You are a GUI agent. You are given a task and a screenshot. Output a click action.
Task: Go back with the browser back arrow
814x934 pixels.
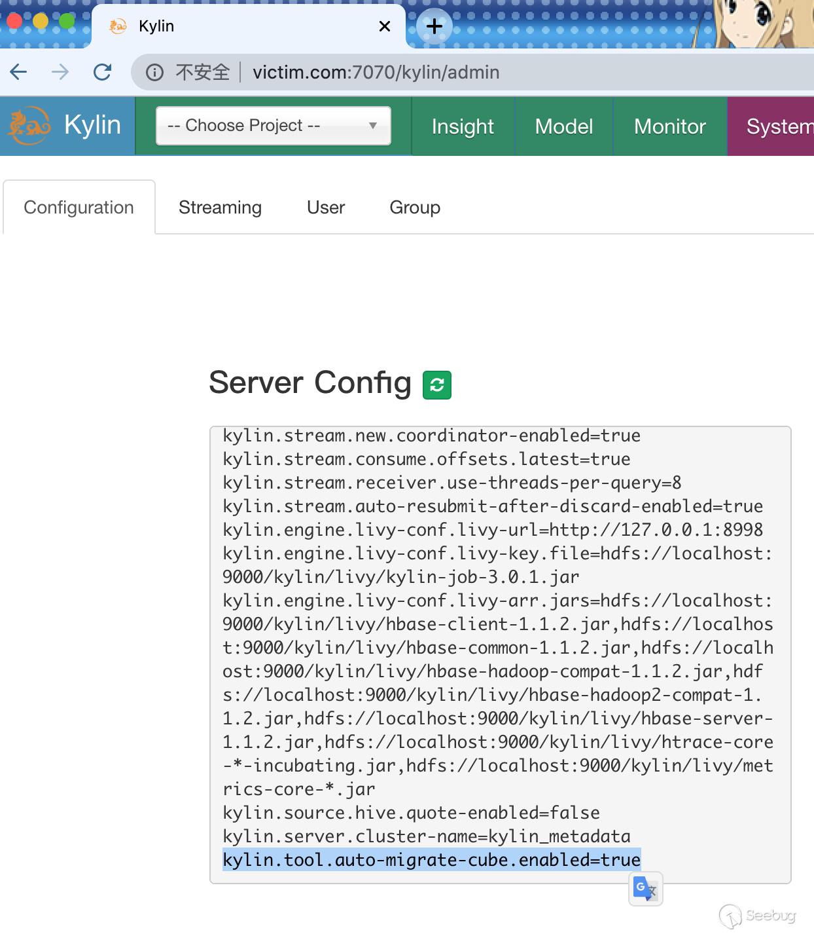click(19, 72)
